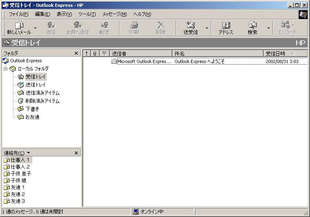Open the ツール (Tools) menu

(x=87, y=14)
